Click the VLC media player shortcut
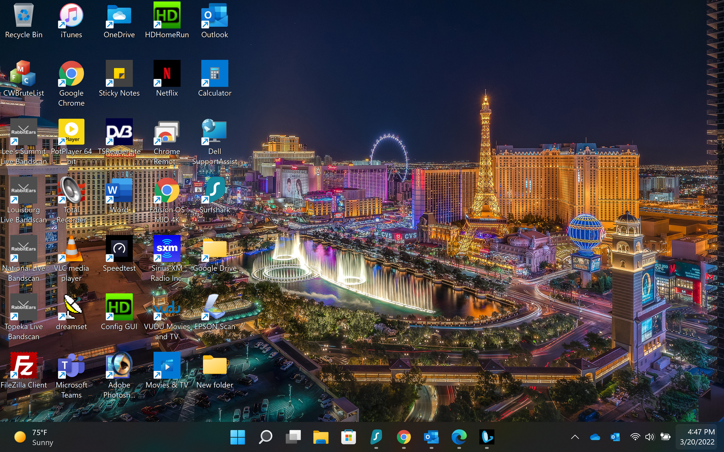 pyautogui.click(x=71, y=259)
